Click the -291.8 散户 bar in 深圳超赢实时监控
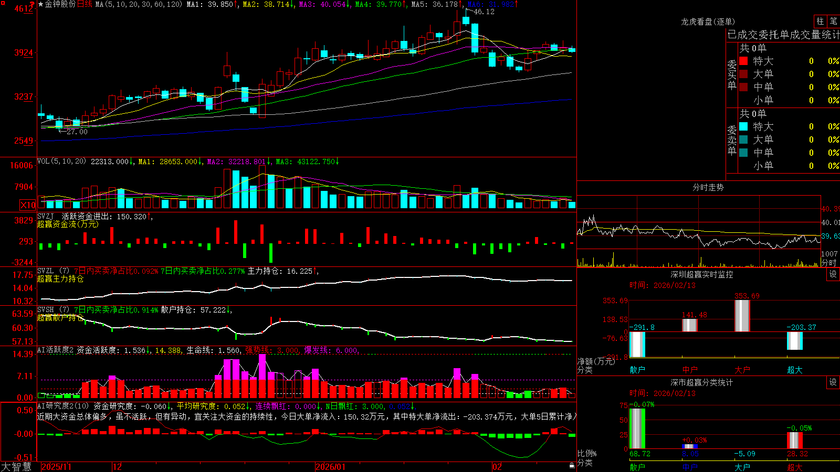This screenshot has height=472, width=840. [x=637, y=344]
